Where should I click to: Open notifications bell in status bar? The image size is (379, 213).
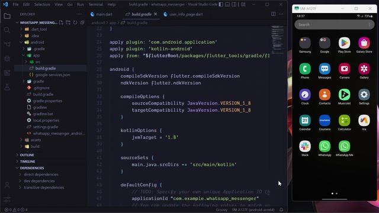tap(281, 210)
